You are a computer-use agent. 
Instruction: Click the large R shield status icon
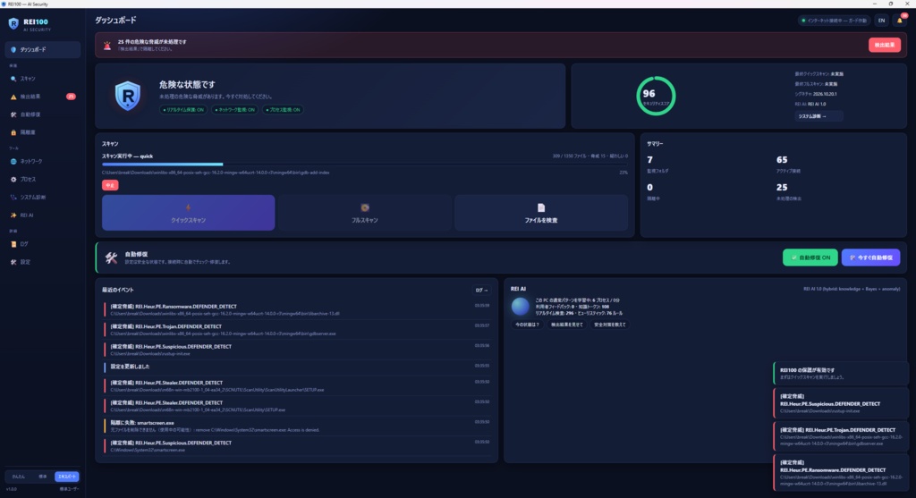tap(128, 96)
